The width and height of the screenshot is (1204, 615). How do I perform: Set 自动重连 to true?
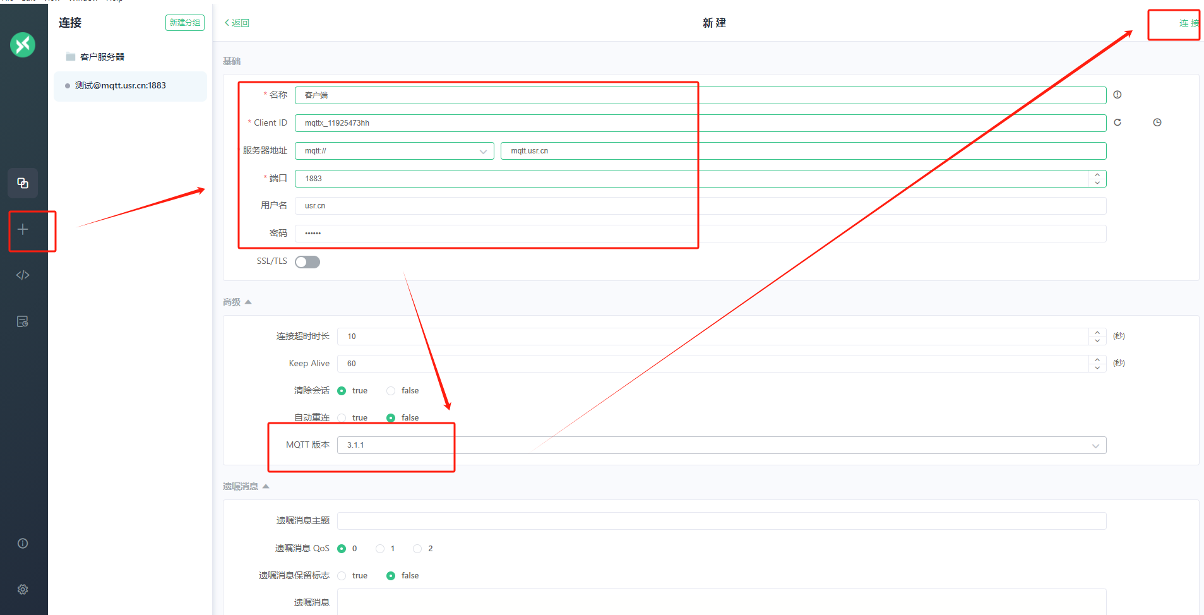coord(342,418)
